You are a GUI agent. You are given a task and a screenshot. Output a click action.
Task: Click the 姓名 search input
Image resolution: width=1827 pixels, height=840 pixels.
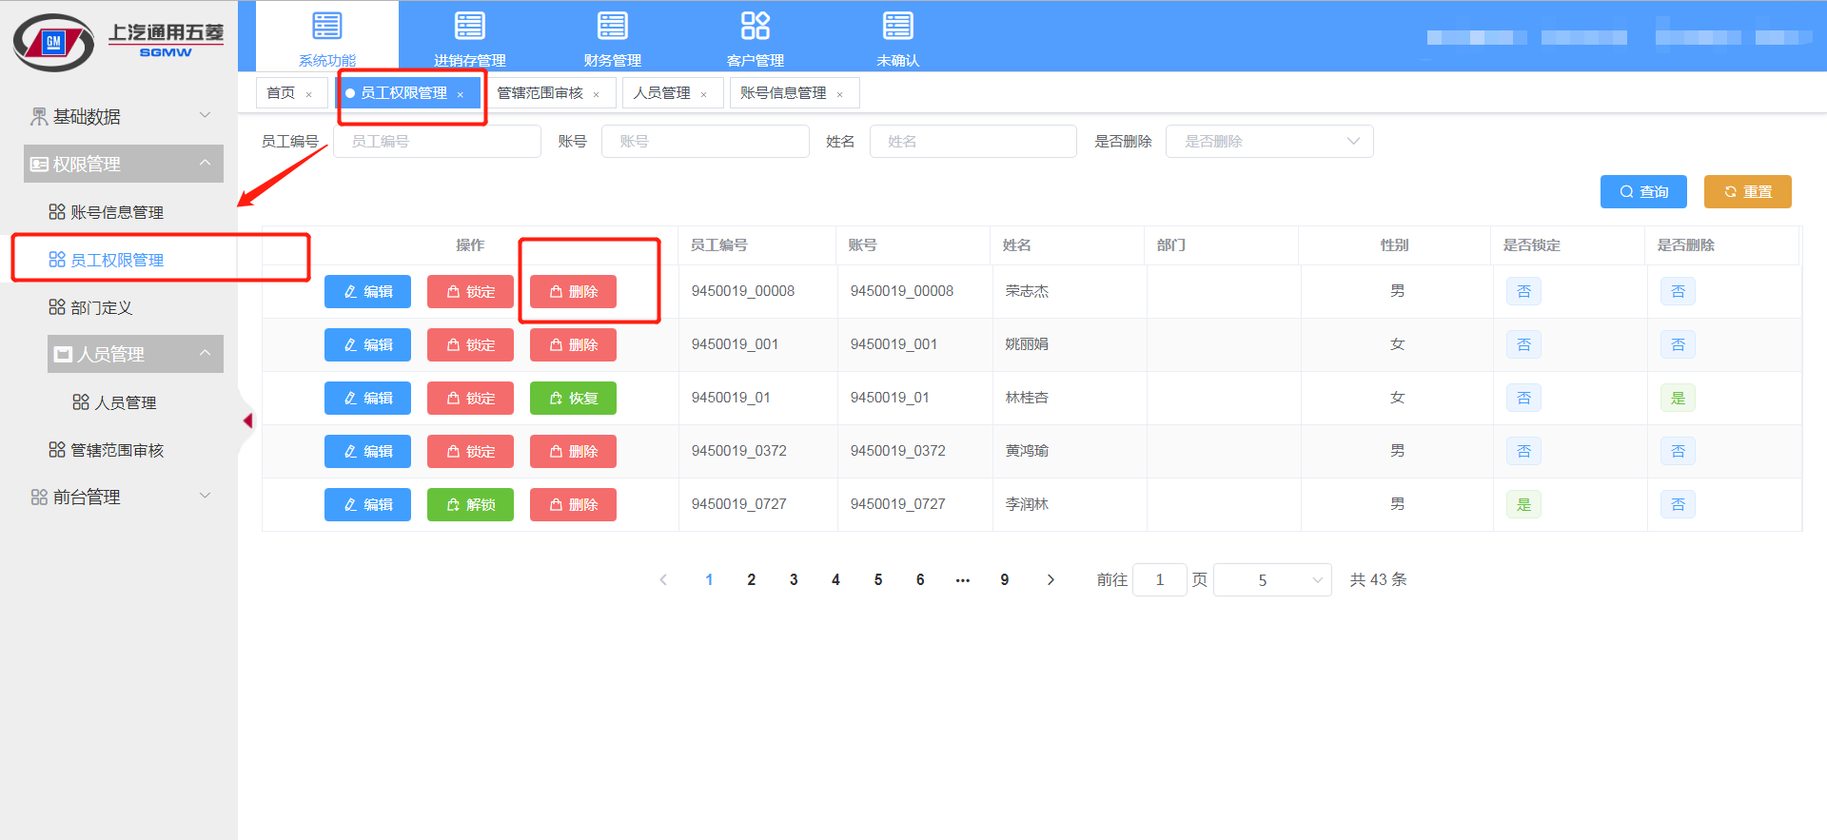tap(973, 142)
